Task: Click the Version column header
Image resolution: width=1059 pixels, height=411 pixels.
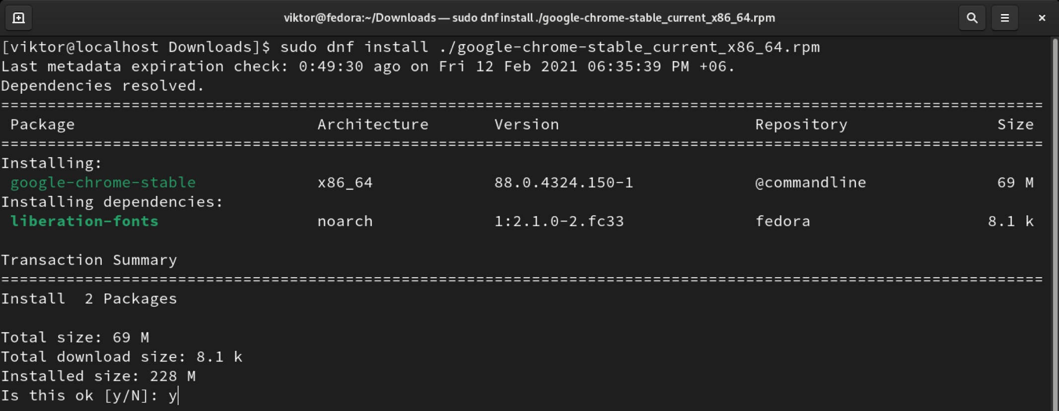Action: click(x=526, y=124)
